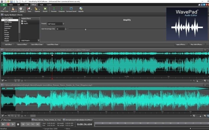This screenshot has height=130, width=209.
Task: Expand the Special FX dropdown arrow
Action: coord(16,10)
